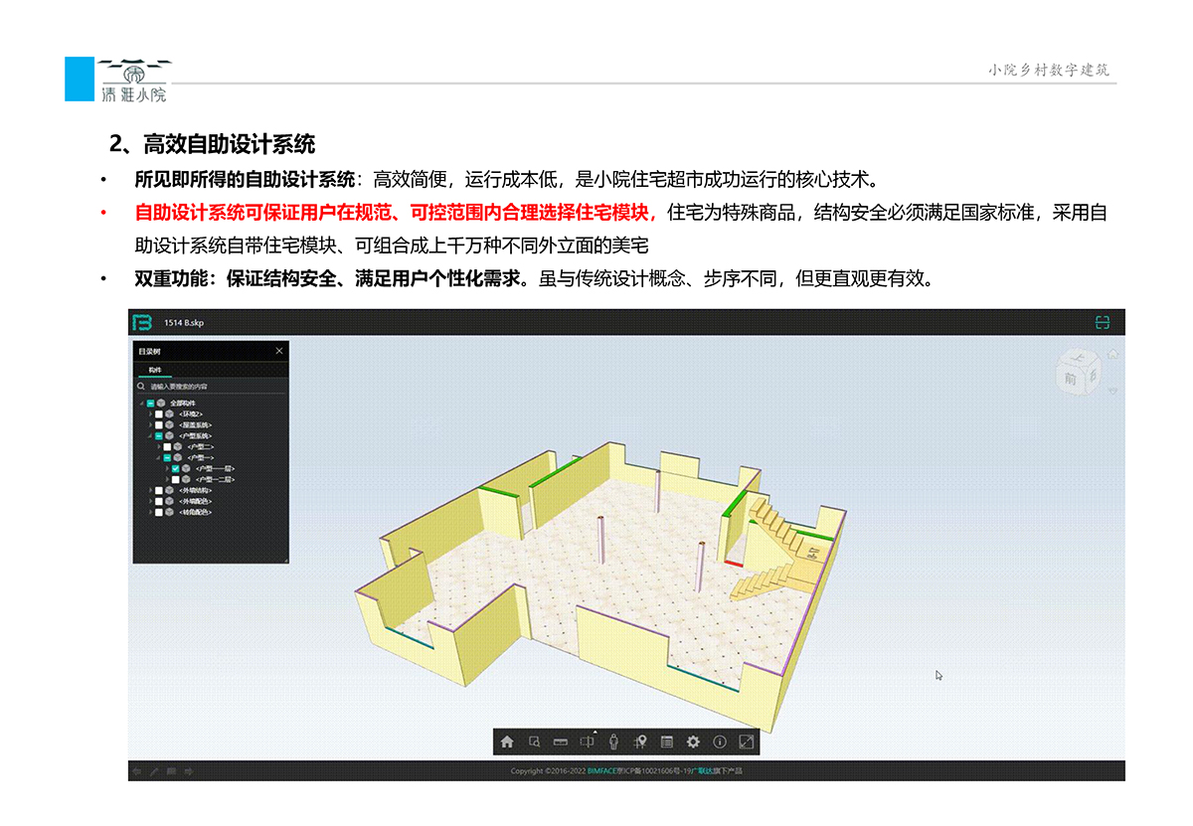Uncheck the 户型一一层 checkbox
1193x826 pixels.
coord(175,468)
